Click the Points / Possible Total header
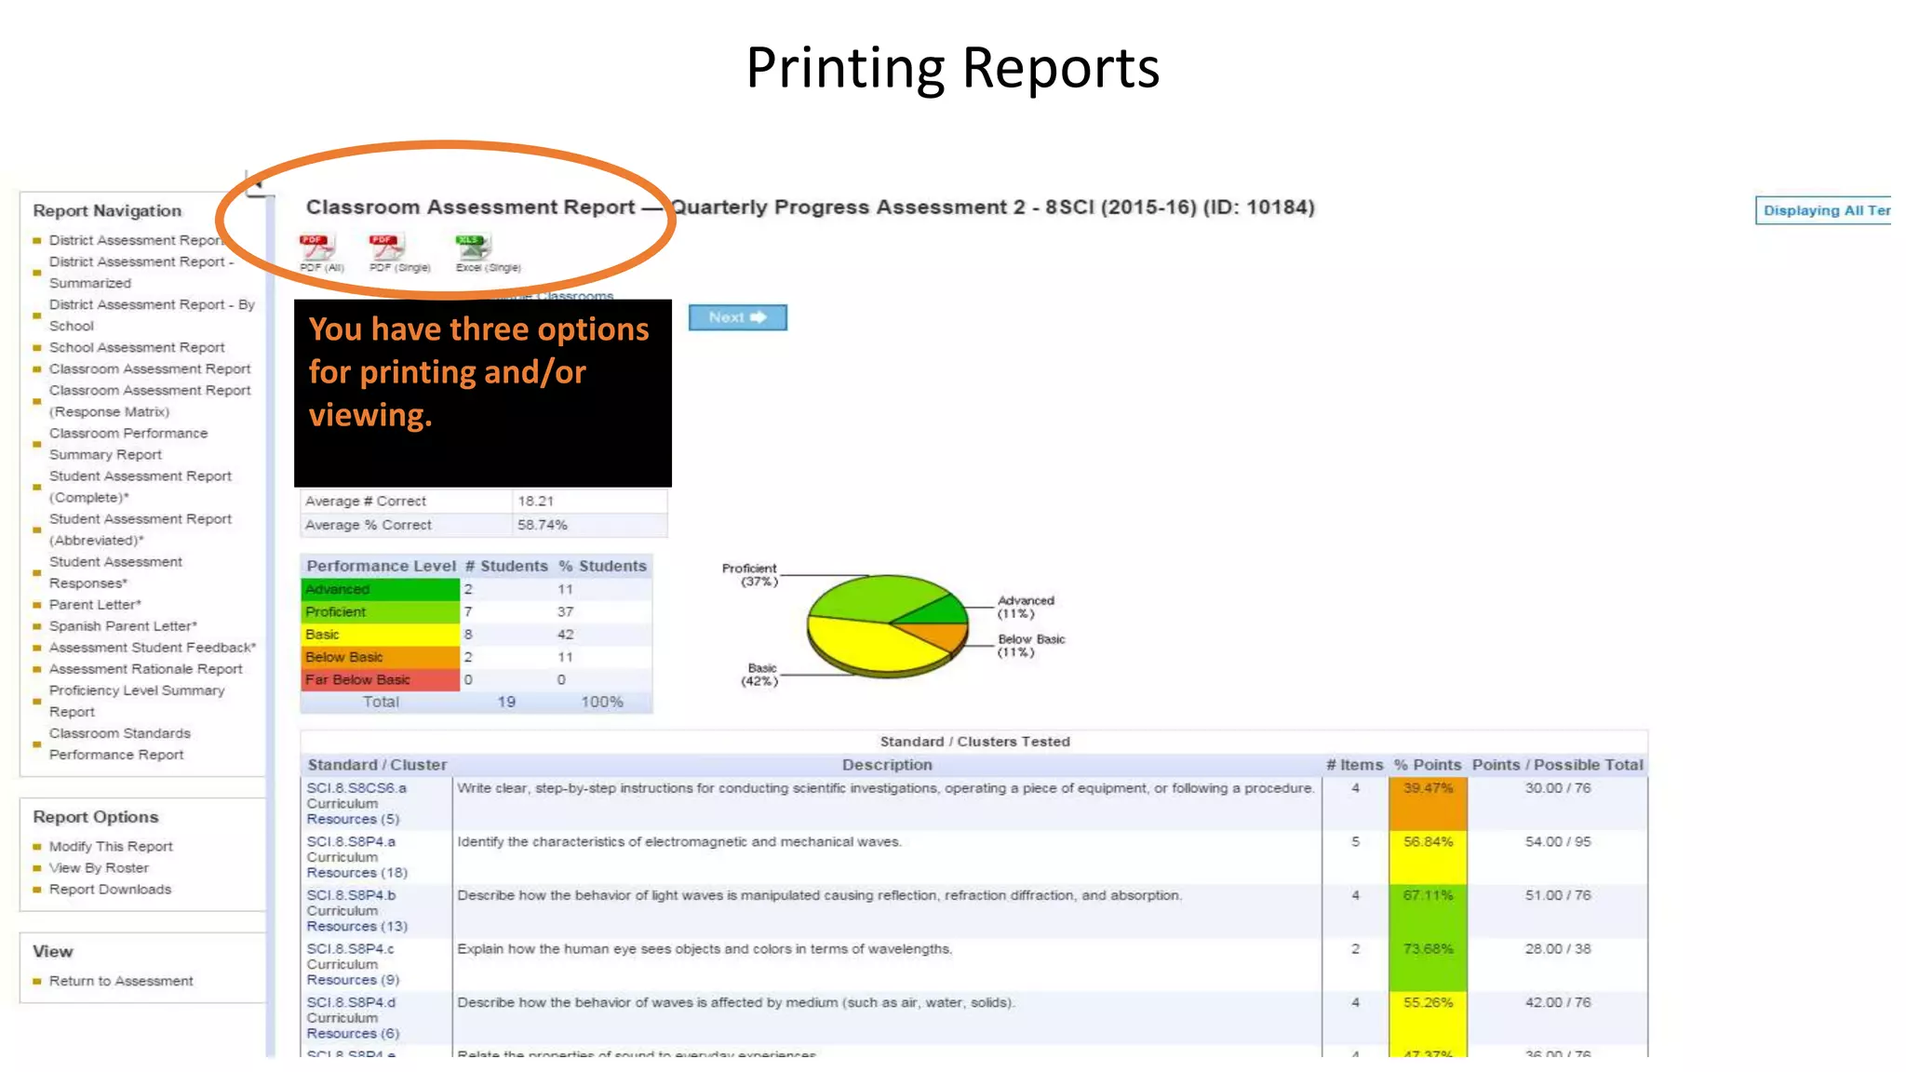Viewport: 1906px width, 1072px height. point(1558,765)
